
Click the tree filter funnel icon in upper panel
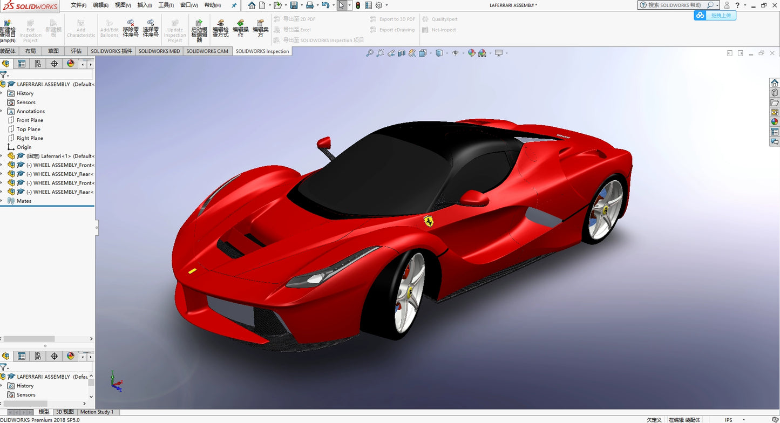pos(3,74)
